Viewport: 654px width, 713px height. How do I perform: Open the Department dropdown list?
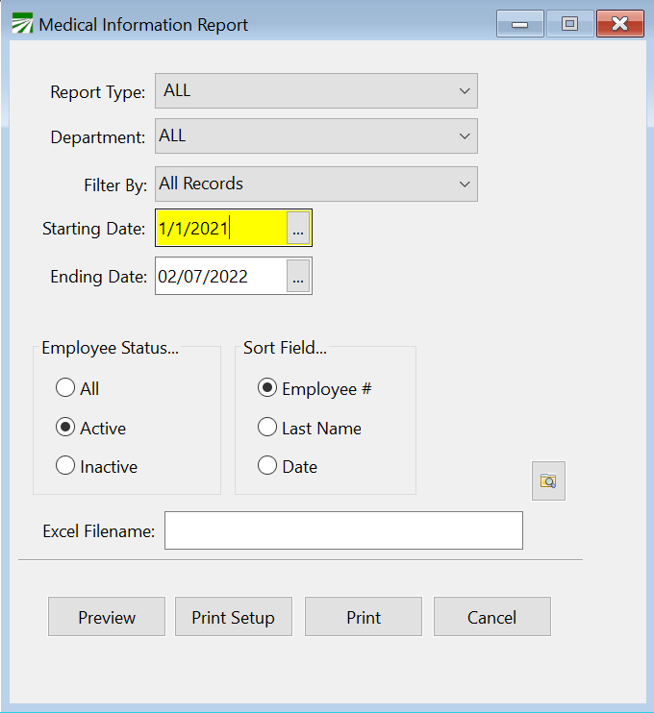[465, 136]
